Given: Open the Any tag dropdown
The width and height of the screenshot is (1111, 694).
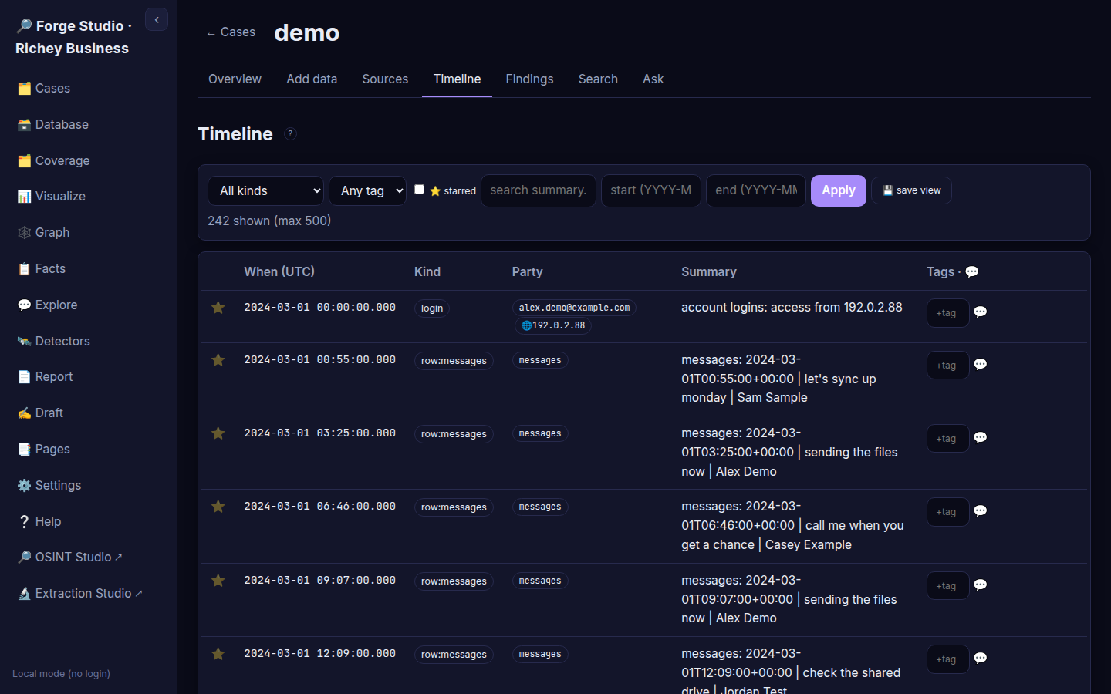Looking at the screenshot, I should [x=367, y=190].
